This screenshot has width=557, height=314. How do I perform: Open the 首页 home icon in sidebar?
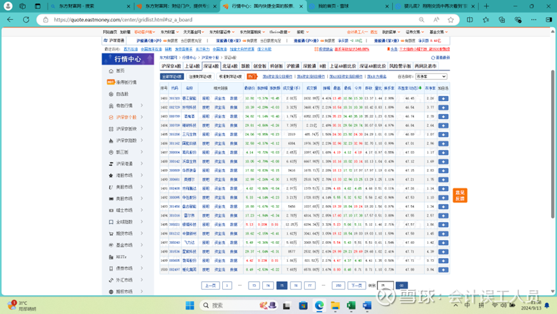tap(111, 71)
